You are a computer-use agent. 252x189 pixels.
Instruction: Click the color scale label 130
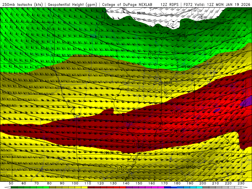pos(113,183)
